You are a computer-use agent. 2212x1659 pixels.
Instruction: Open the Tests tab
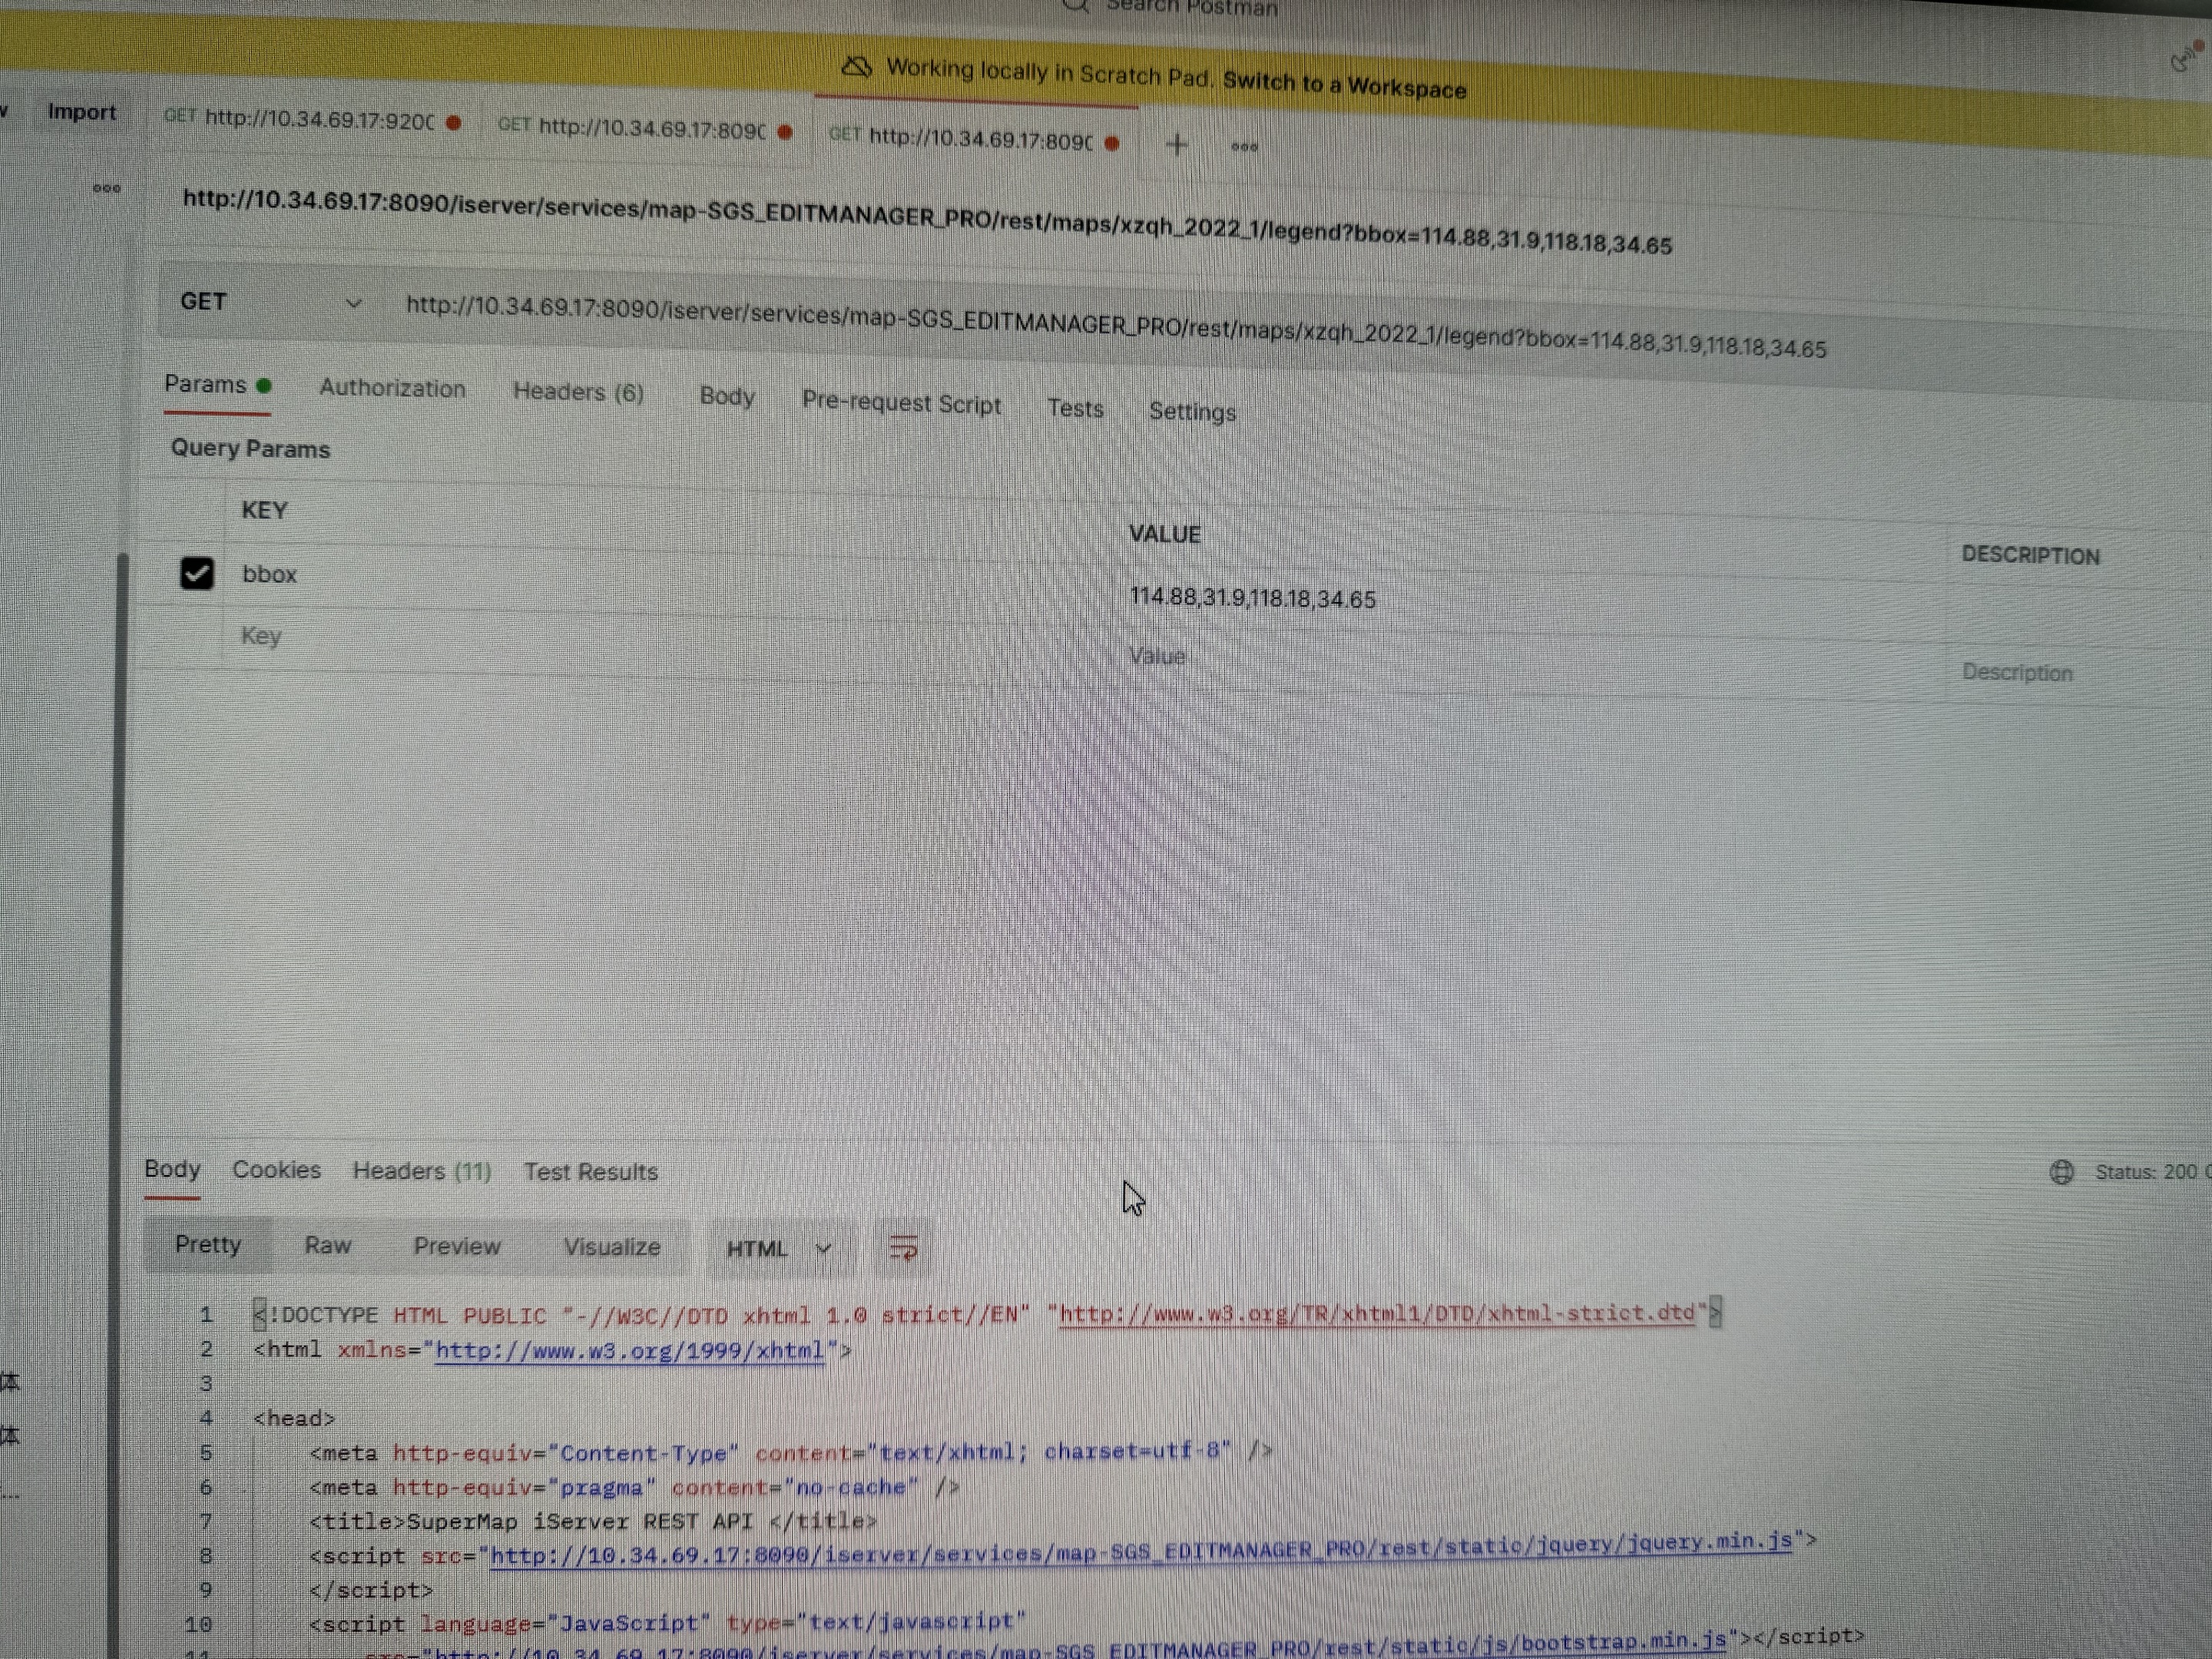1075,408
